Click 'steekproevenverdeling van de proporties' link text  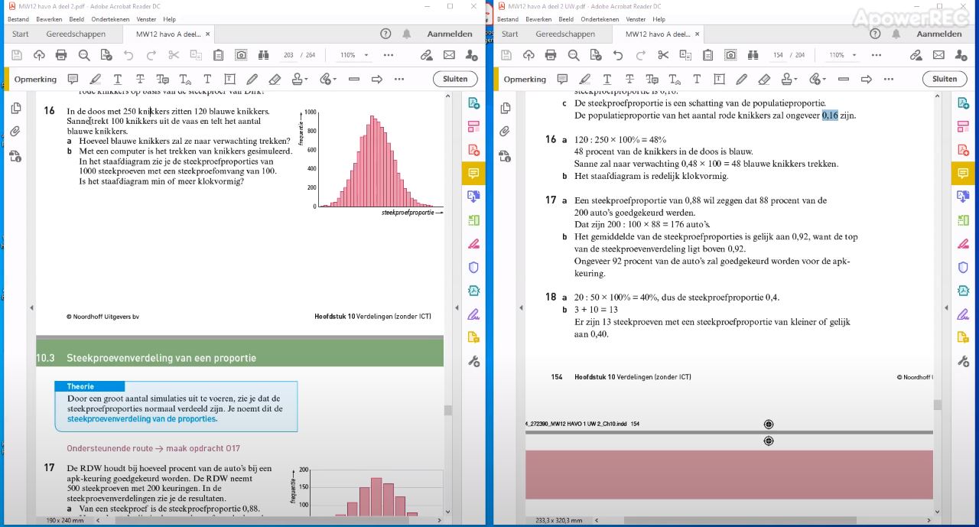[141, 419]
